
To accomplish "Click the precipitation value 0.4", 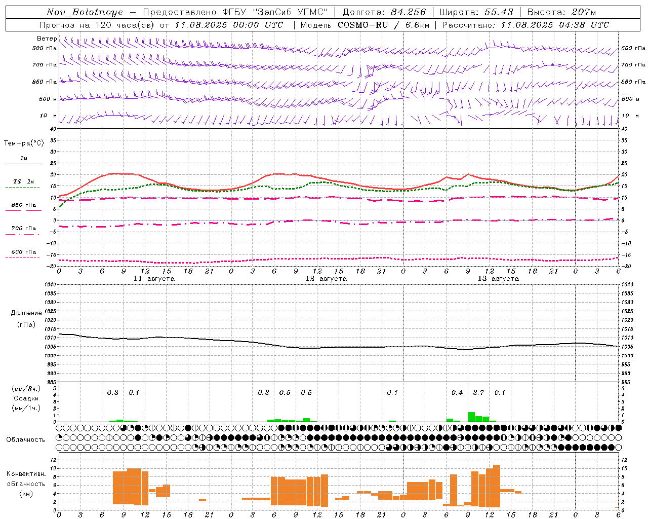I will [457, 392].
